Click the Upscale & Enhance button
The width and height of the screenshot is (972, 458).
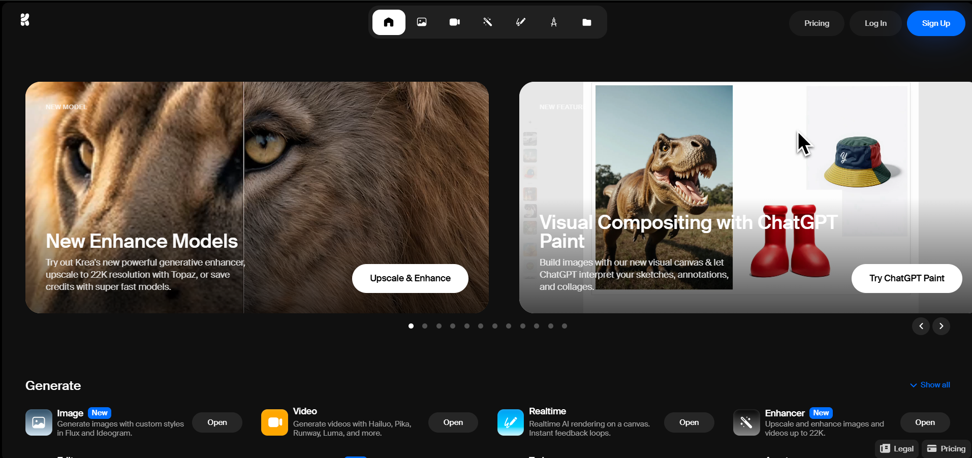pos(410,278)
